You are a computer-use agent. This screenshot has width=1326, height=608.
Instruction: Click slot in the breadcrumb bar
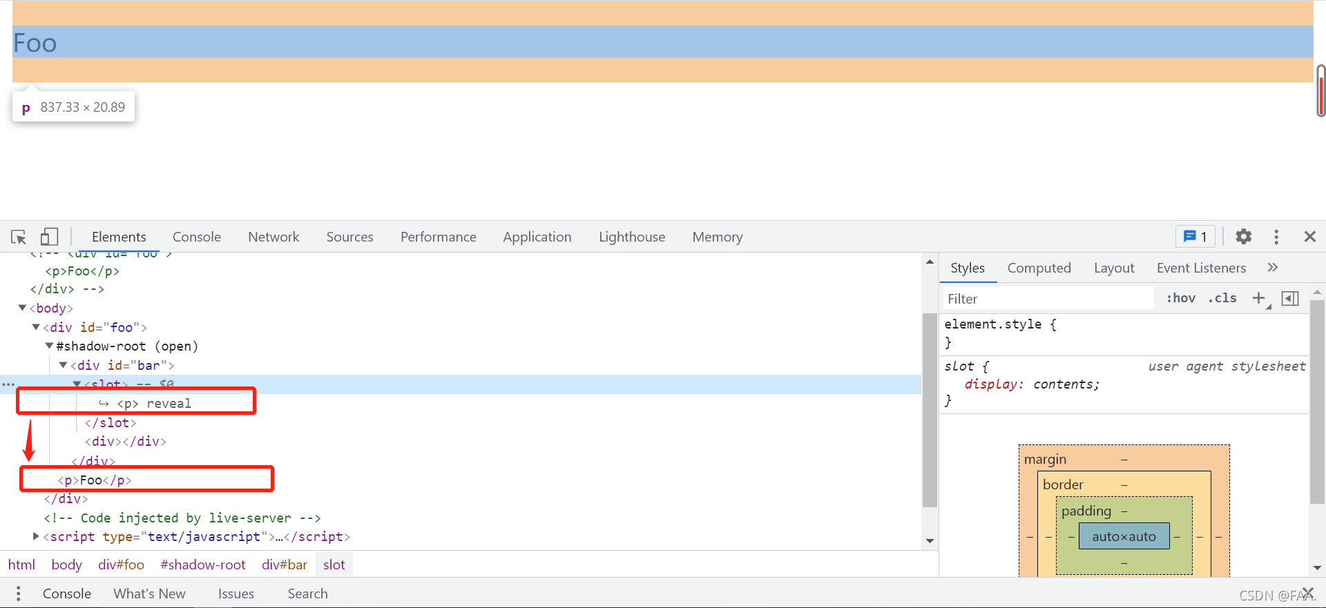click(x=334, y=565)
